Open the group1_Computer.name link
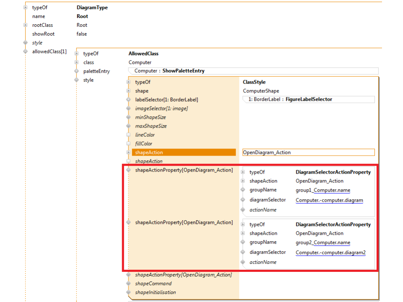 pyautogui.click(x=323, y=190)
